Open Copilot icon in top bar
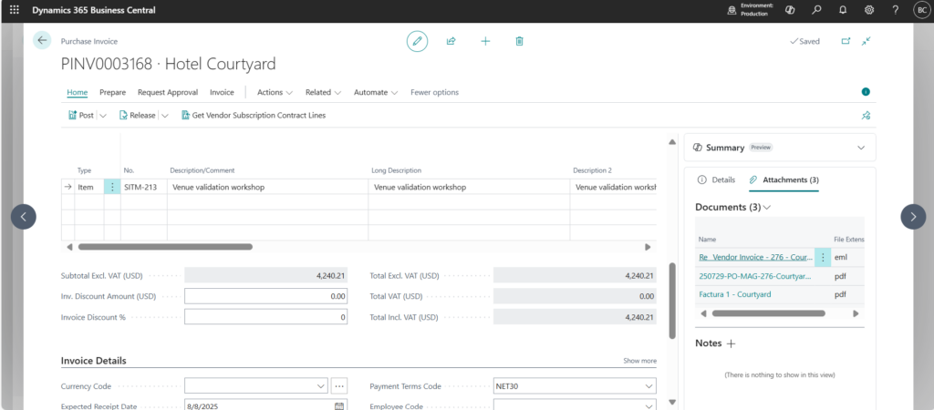The width and height of the screenshot is (934, 410). (x=791, y=10)
